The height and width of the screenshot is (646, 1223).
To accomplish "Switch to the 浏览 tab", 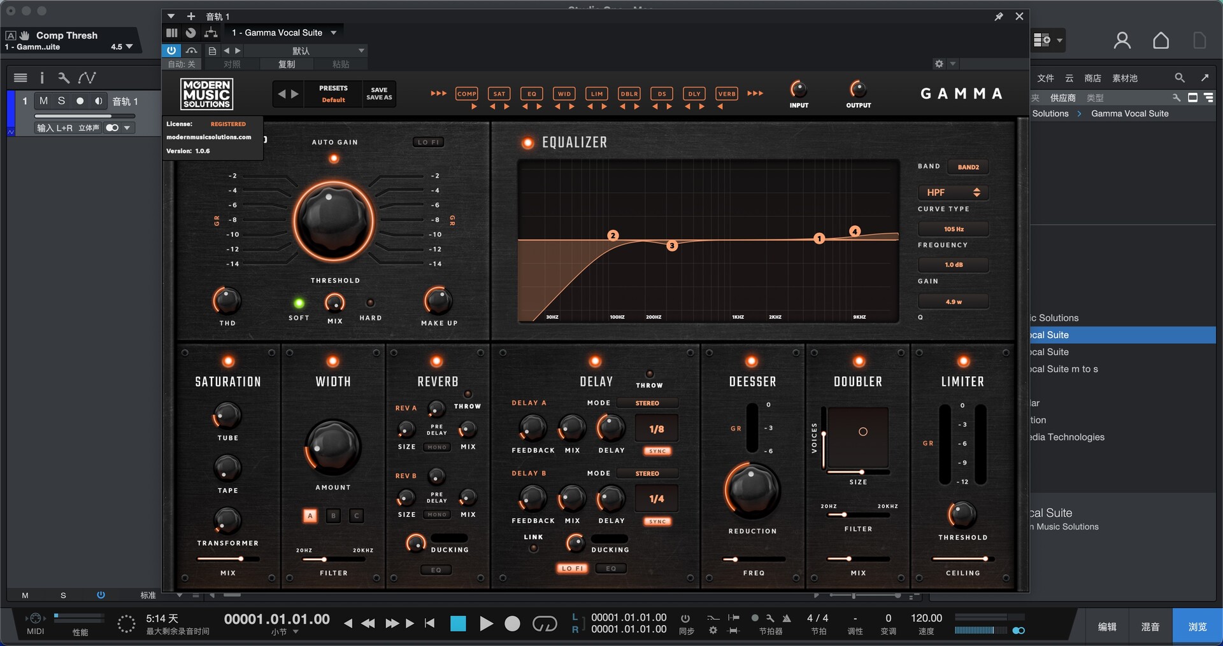I will [x=1198, y=627].
